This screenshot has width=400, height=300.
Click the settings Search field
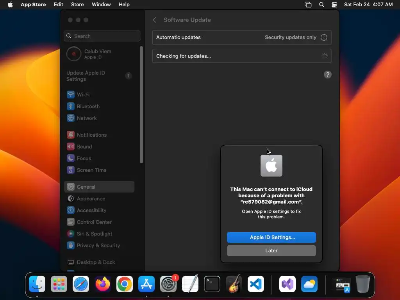(x=102, y=36)
